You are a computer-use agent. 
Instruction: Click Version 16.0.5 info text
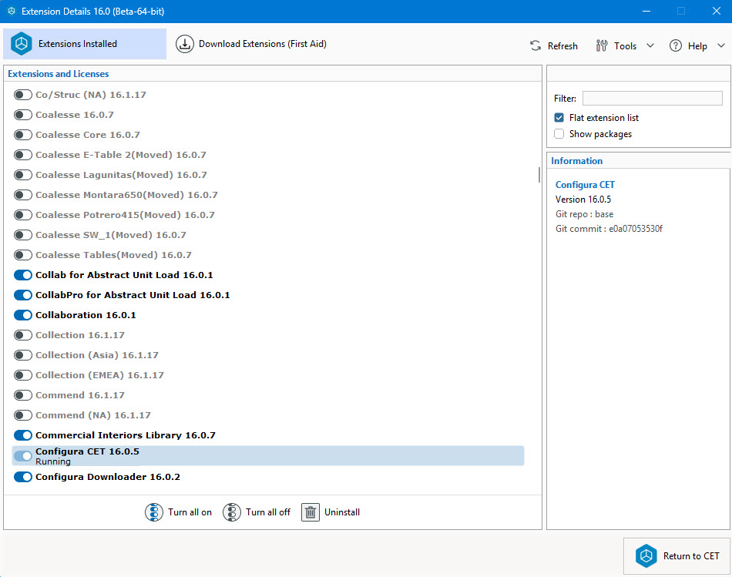tap(583, 200)
